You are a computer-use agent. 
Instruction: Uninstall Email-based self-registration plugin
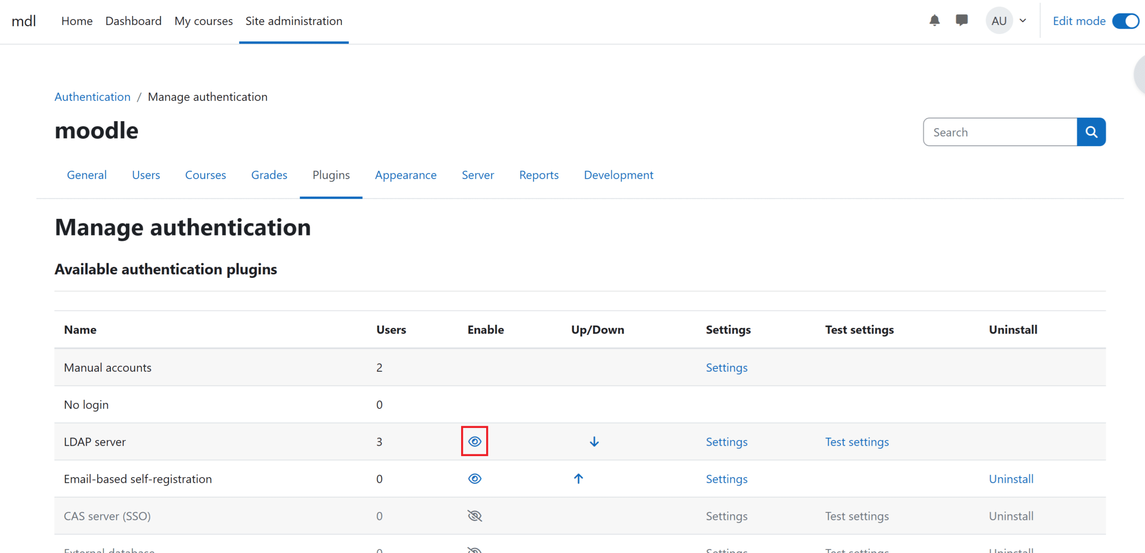(x=1011, y=479)
